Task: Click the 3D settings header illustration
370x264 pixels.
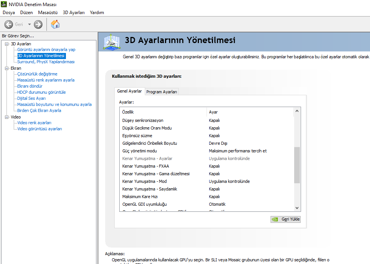Action: pyautogui.click(x=112, y=42)
